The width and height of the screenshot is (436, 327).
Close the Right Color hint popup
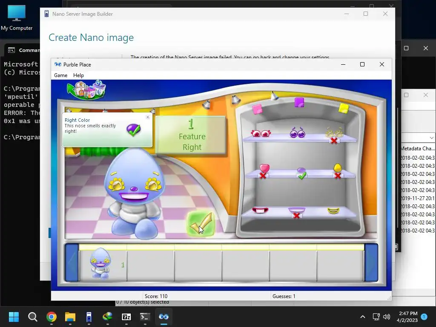click(x=148, y=117)
